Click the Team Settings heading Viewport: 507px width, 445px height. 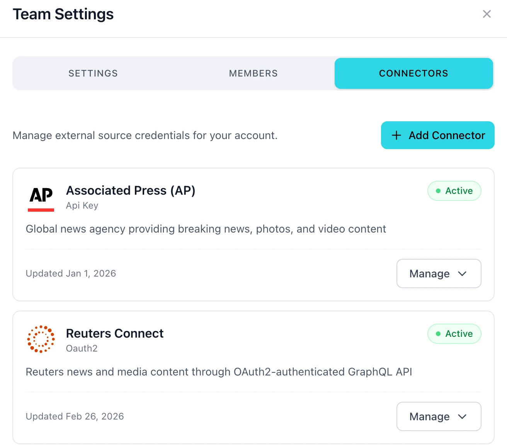click(x=63, y=14)
